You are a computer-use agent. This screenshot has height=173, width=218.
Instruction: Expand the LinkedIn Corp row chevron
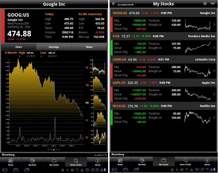(214, 71)
